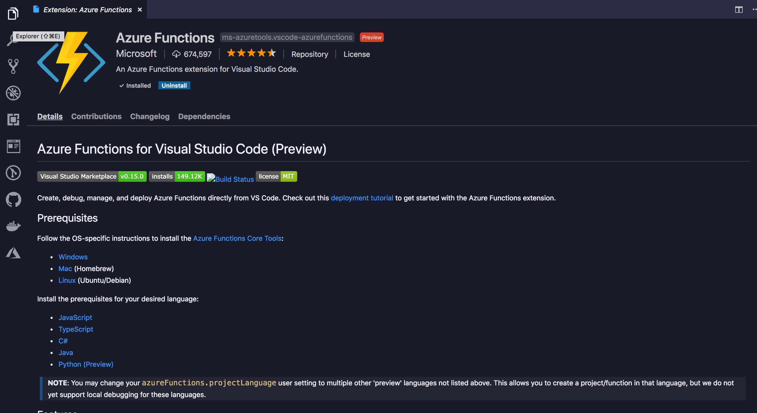Open the Explorer sidebar icon
The image size is (757, 413).
pyautogui.click(x=13, y=13)
